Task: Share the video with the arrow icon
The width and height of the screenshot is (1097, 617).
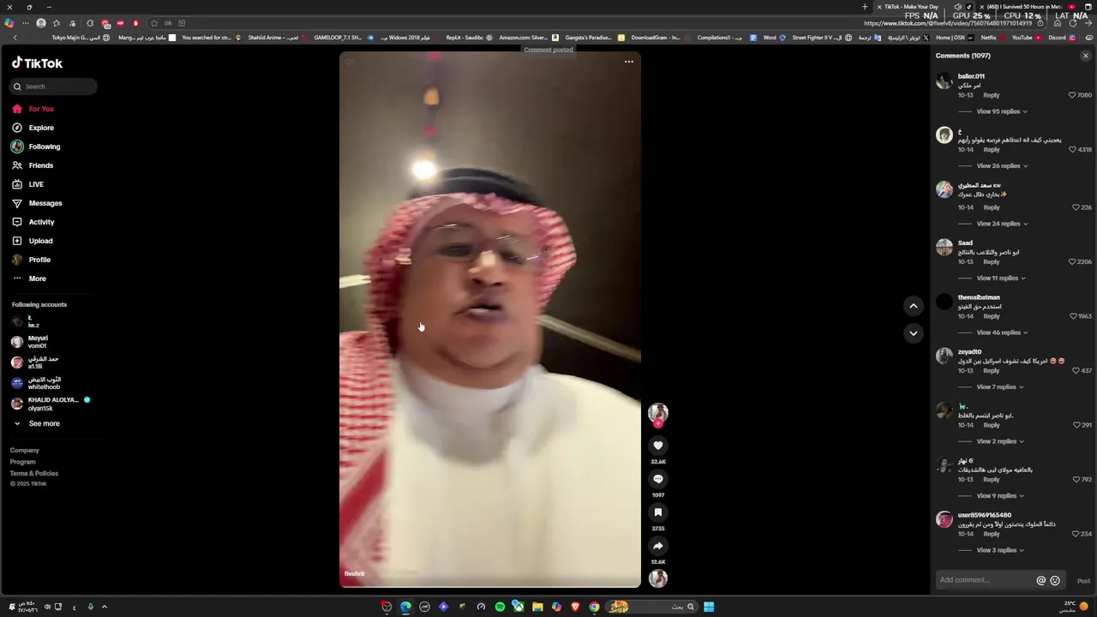Action: point(658,546)
